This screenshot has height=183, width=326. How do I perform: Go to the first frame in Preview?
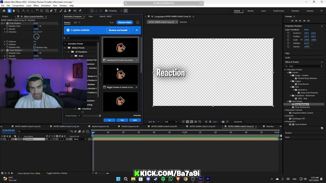pos(292,21)
